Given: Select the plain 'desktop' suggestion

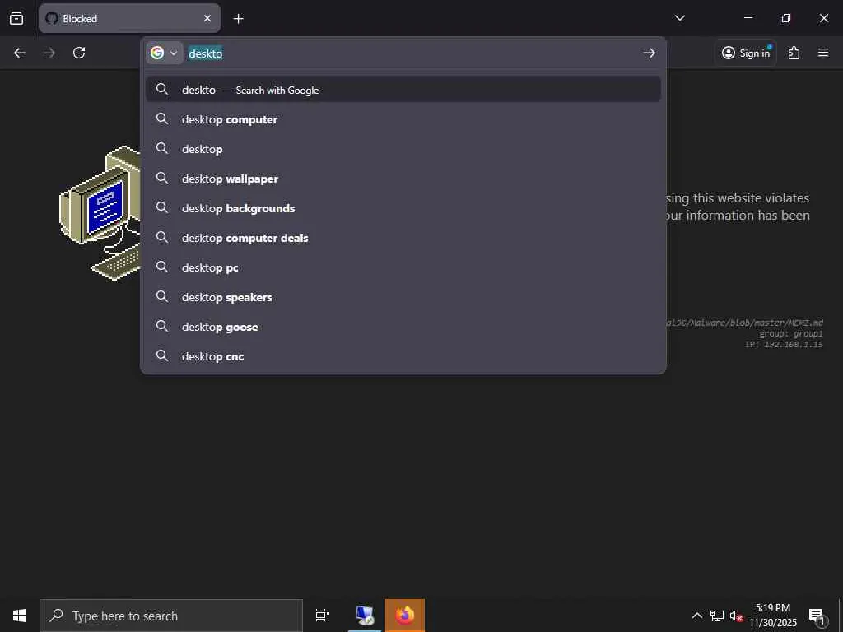Looking at the screenshot, I should pos(403,149).
